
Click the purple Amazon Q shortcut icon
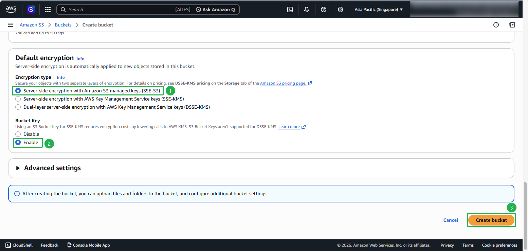click(x=31, y=10)
